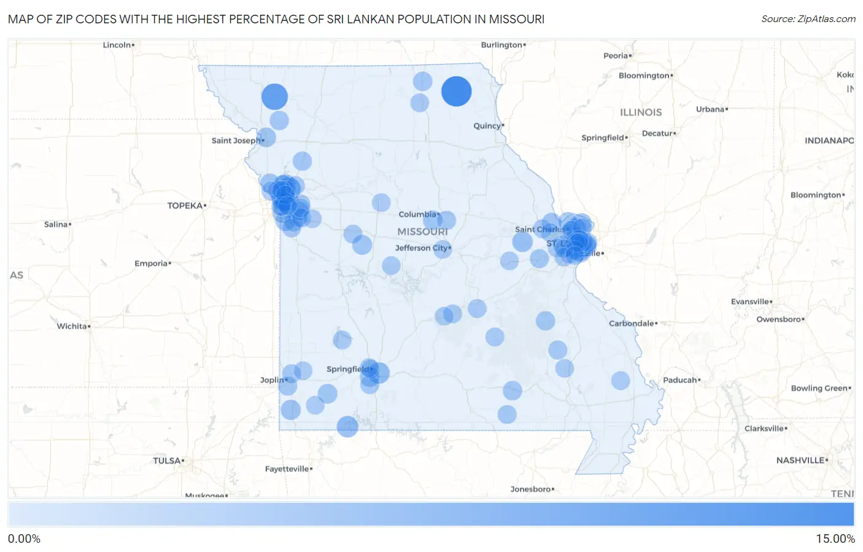
Task: Click the Topeka city label
Action: point(185,206)
